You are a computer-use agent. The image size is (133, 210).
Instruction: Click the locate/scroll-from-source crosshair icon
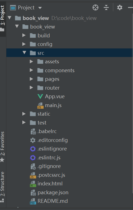(95, 7)
